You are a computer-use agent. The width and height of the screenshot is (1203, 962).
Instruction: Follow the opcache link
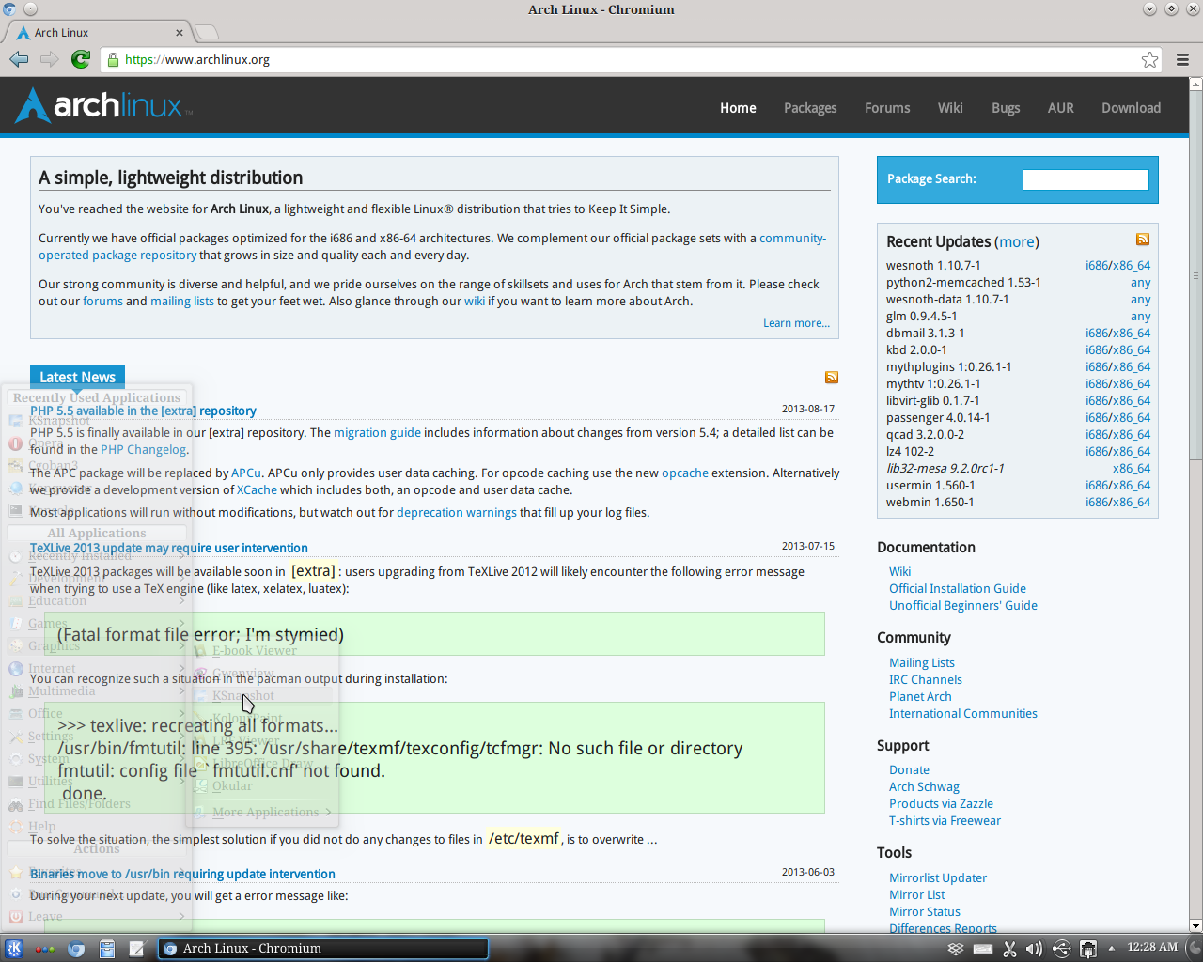(x=685, y=473)
